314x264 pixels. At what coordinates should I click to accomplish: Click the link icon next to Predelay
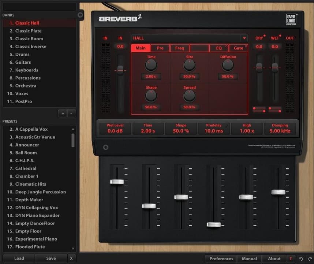pos(227,126)
